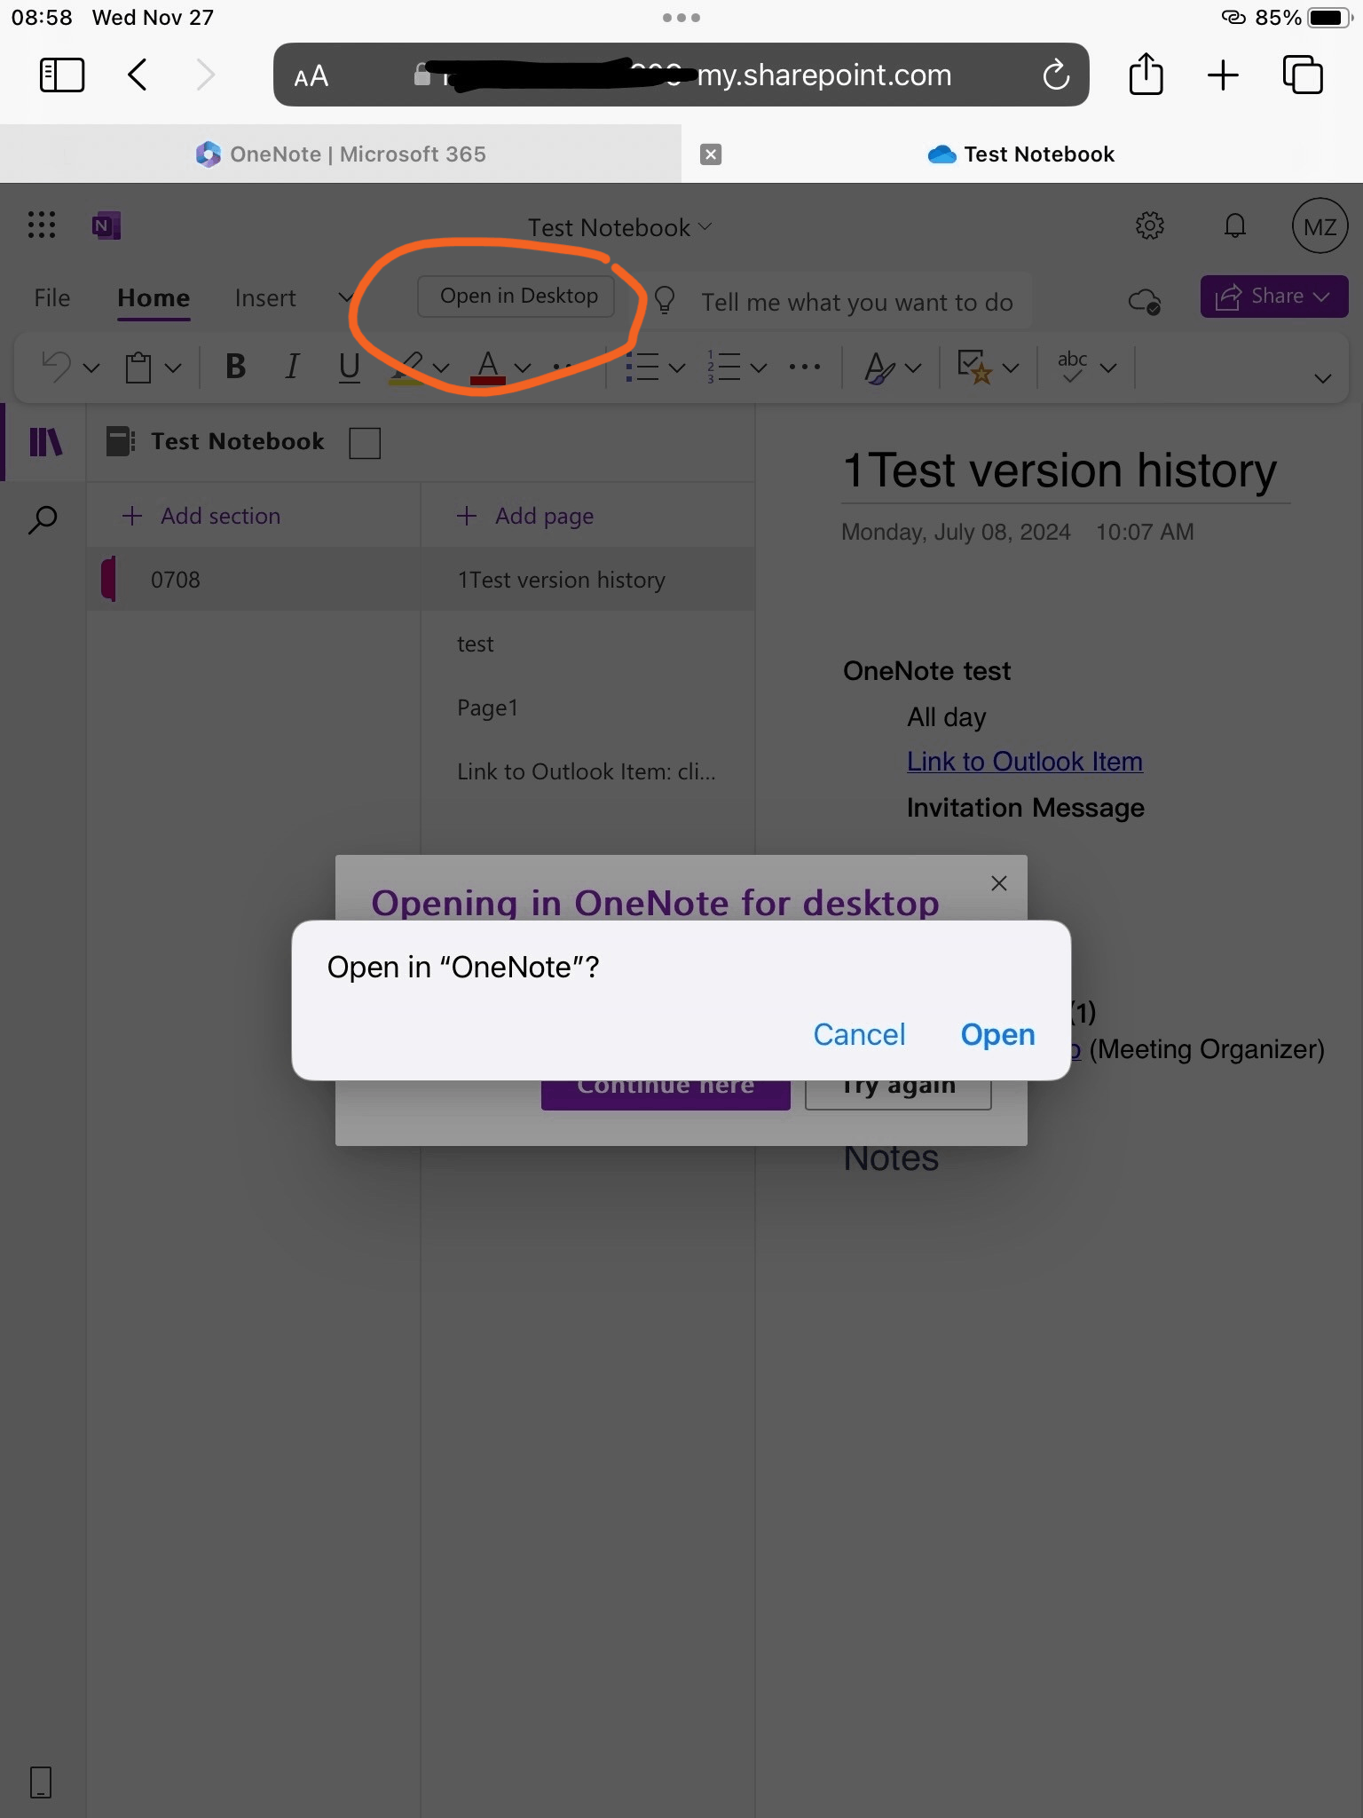Click Open in Desktop button

518,296
